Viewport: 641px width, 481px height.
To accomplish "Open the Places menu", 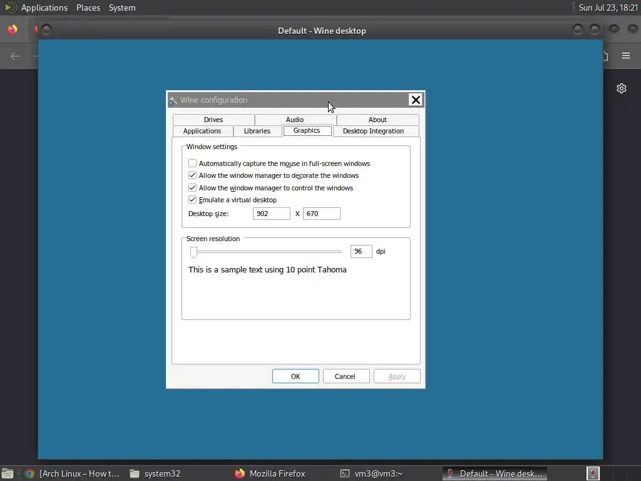I will [88, 8].
